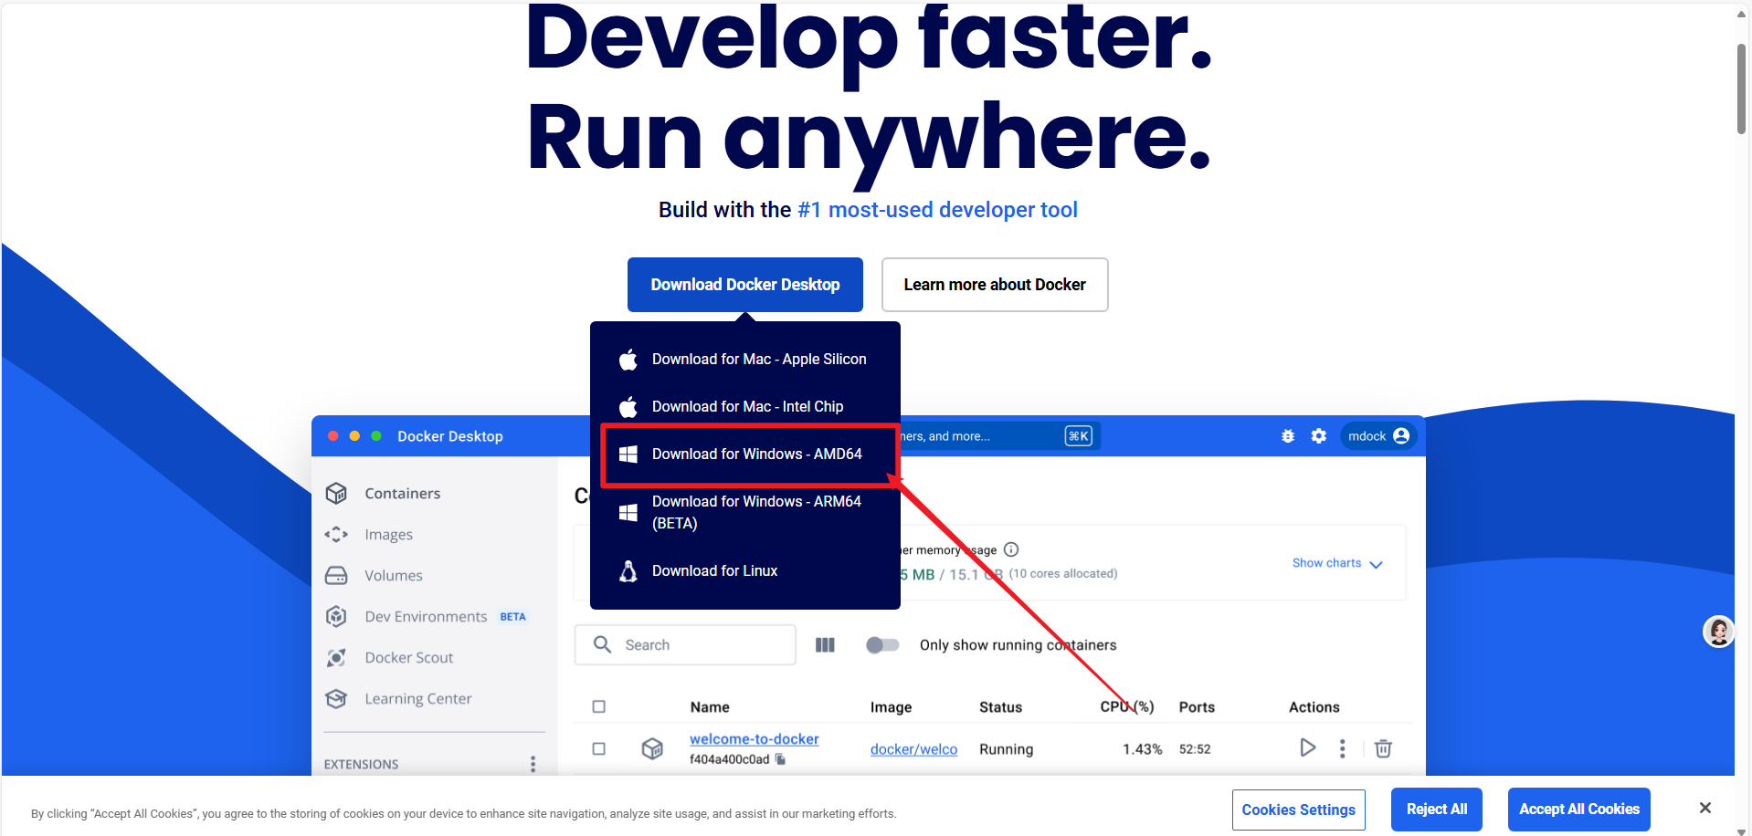Click Learn more about Docker button

pos(995,285)
